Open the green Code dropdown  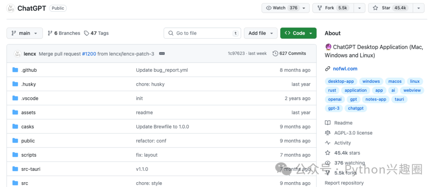tap(298, 33)
